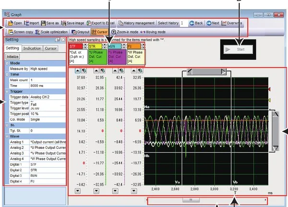Switch to the Setting tab
The image size is (288, 207).
(12, 48)
